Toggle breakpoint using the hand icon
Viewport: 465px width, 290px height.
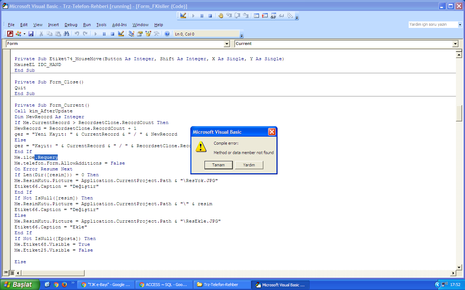click(221, 16)
